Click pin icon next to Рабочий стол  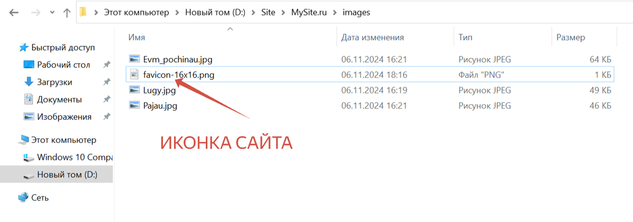click(107, 65)
